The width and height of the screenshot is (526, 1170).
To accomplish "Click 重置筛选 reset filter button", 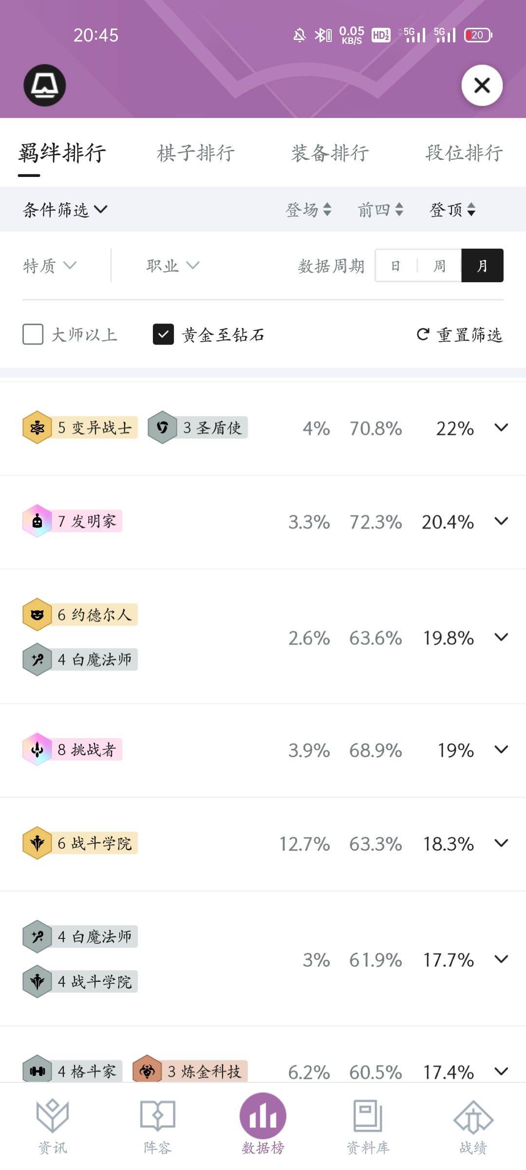I will pyautogui.click(x=460, y=335).
